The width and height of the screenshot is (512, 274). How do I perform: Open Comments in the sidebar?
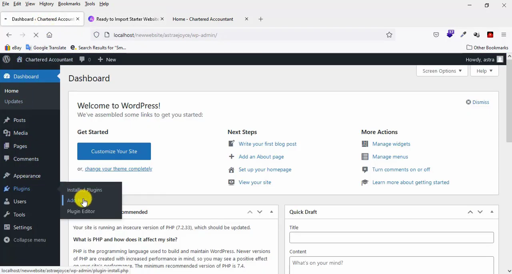point(26,159)
